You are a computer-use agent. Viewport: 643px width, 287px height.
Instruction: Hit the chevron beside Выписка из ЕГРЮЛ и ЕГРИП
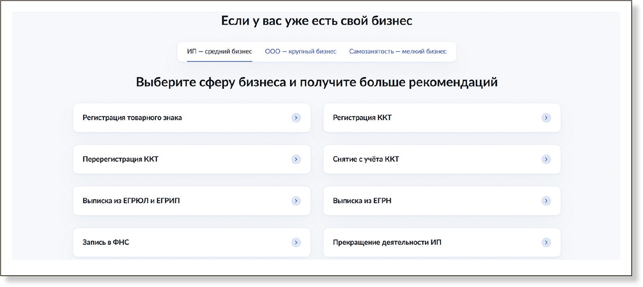pyautogui.click(x=296, y=201)
